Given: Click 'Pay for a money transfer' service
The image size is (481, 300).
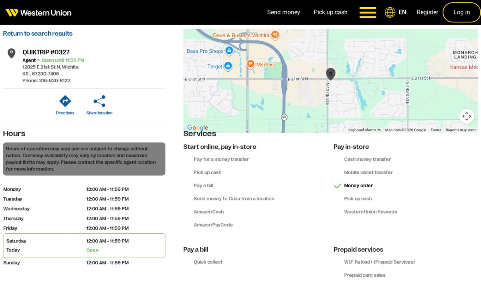Looking at the screenshot, I should pyautogui.click(x=221, y=159).
